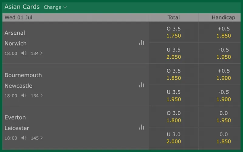Select Over 3.5 at 1.750 for Arsenal
The width and height of the screenshot is (243, 152).
174,32
